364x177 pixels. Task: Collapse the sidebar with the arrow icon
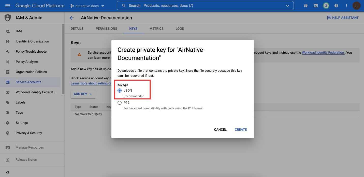tap(7, 172)
